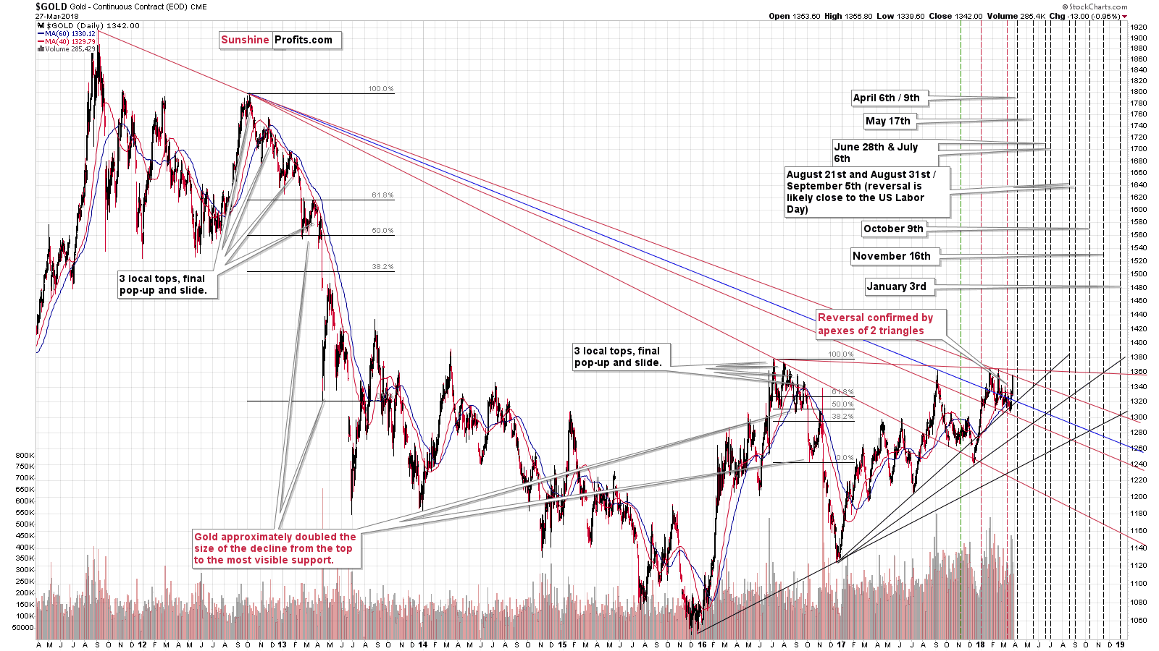Click the volume bars icon in legend
The height and width of the screenshot is (651, 1159).
click(41, 49)
